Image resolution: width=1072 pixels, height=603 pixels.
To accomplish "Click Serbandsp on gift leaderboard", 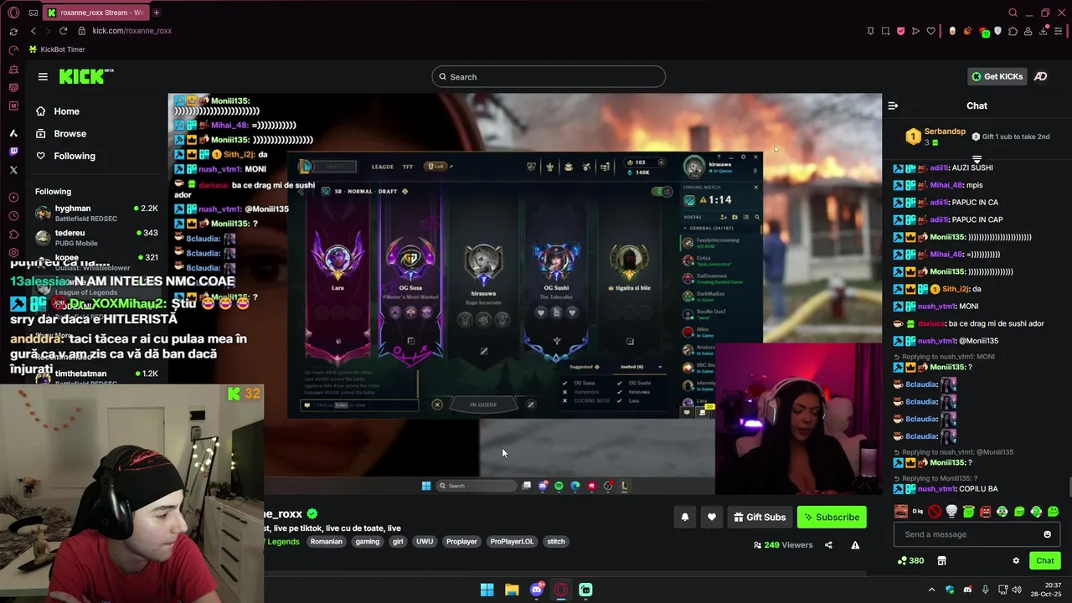I will pyautogui.click(x=945, y=131).
